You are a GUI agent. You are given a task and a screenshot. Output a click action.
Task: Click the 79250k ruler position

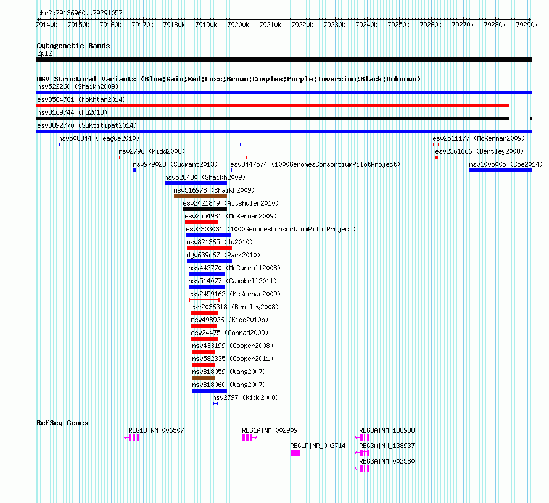(398, 25)
